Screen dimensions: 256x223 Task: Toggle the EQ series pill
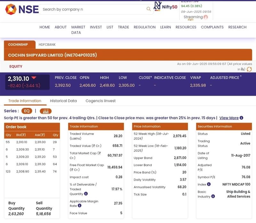click(x=27, y=111)
